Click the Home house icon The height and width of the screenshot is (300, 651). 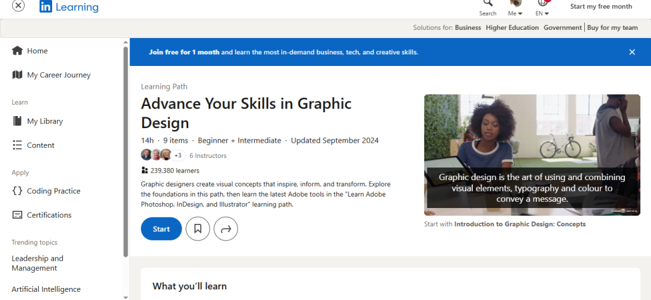17,51
